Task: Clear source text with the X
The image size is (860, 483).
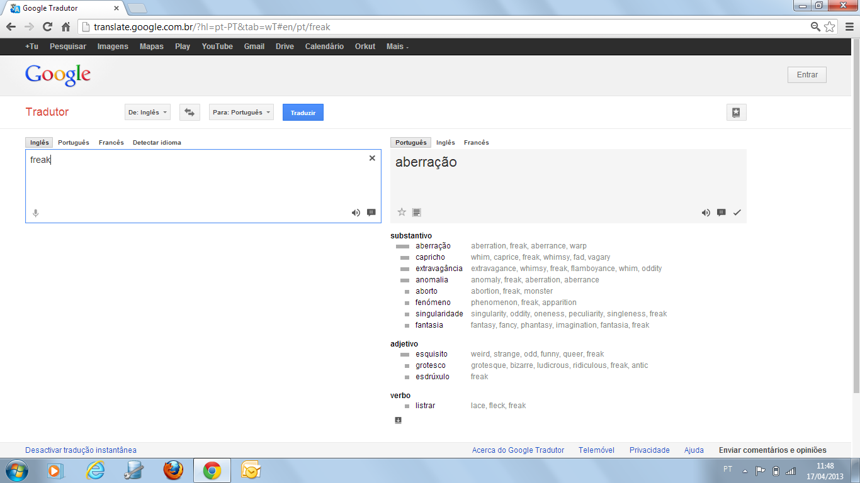Action: (x=372, y=158)
